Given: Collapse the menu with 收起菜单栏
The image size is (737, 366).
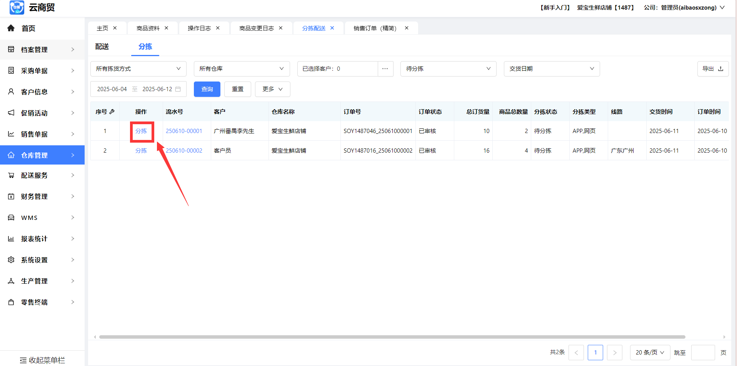Looking at the screenshot, I should tap(42, 360).
